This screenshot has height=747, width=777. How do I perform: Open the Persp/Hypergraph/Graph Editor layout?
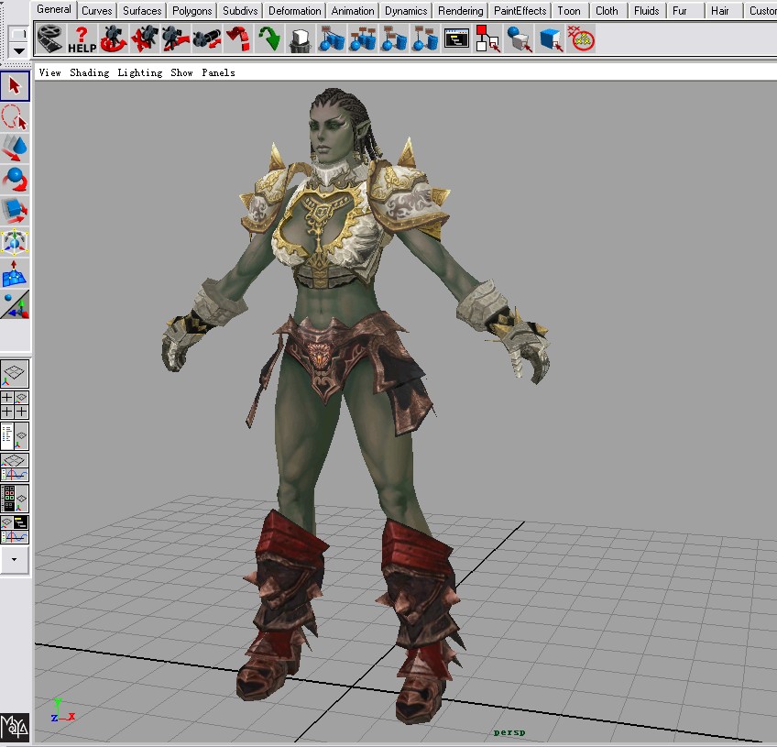tap(15, 530)
